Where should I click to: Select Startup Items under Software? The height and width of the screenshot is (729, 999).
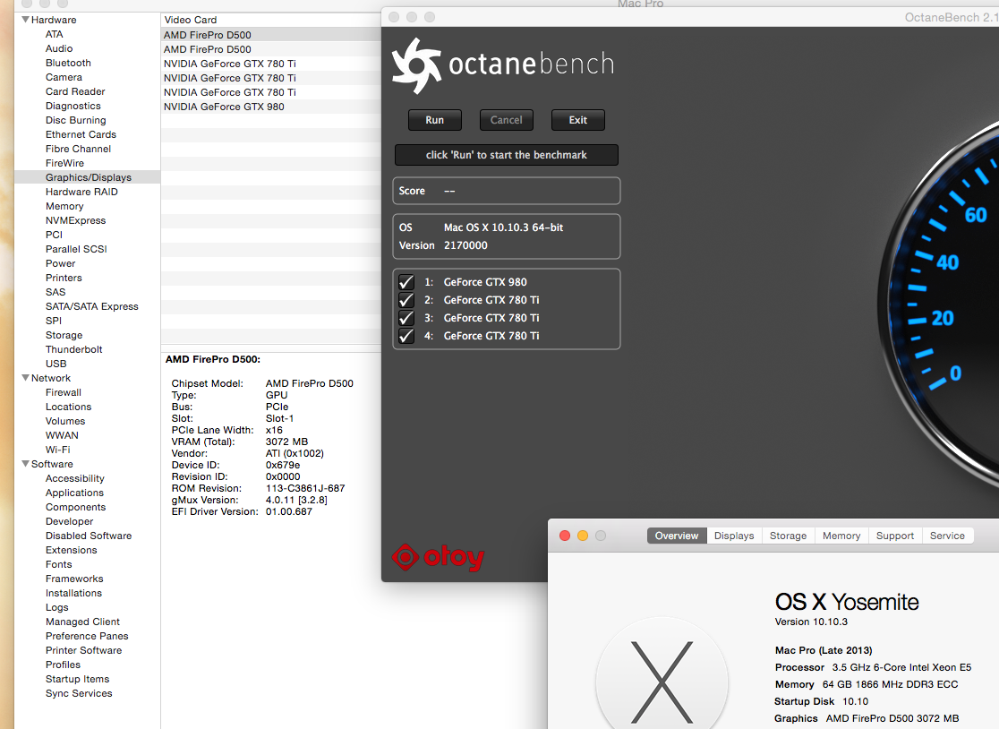tap(77, 679)
